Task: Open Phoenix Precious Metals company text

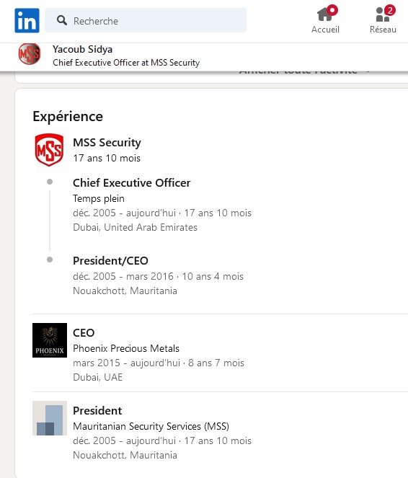Action: 126,348
